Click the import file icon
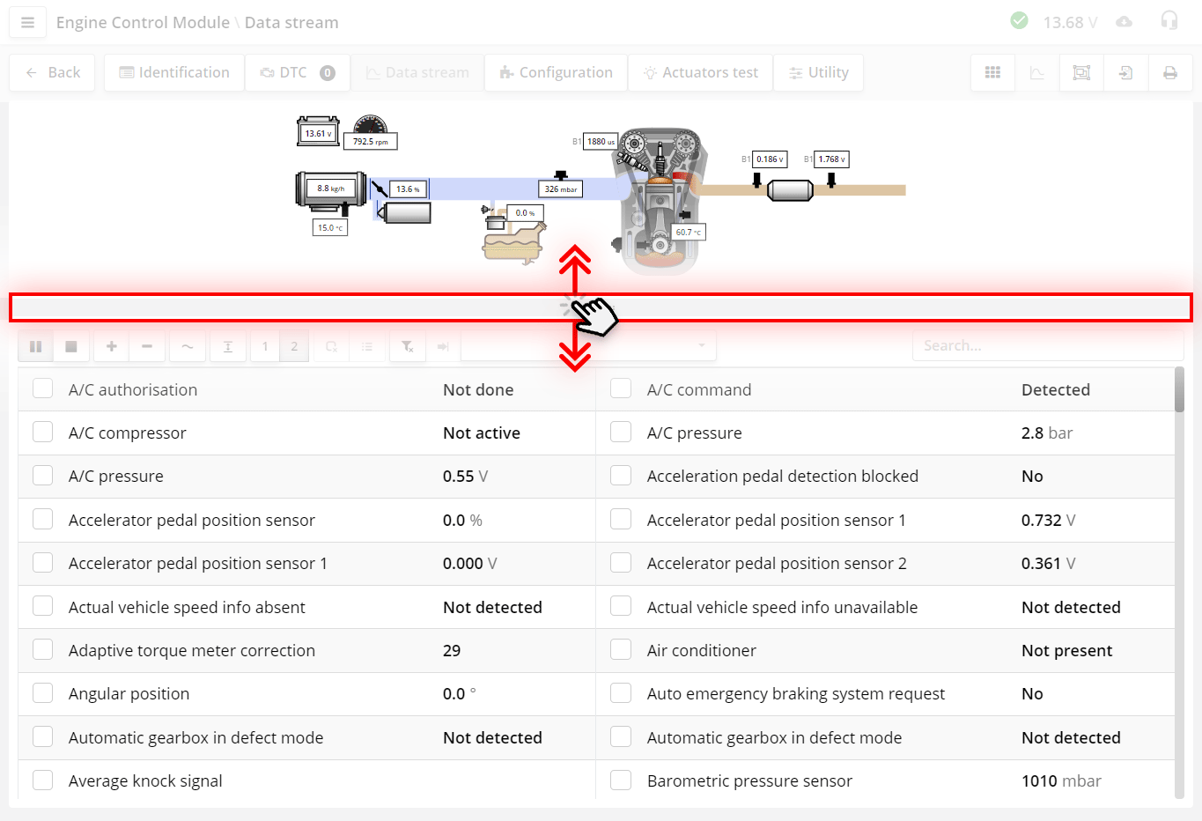Viewport: 1202px width, 821px height. coord(1125,73)
